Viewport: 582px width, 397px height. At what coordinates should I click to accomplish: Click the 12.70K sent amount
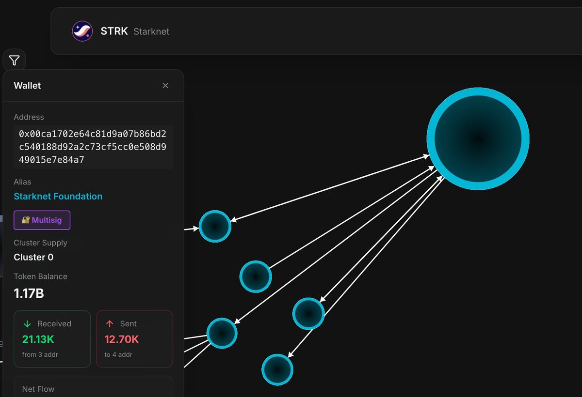coord(122,339)
